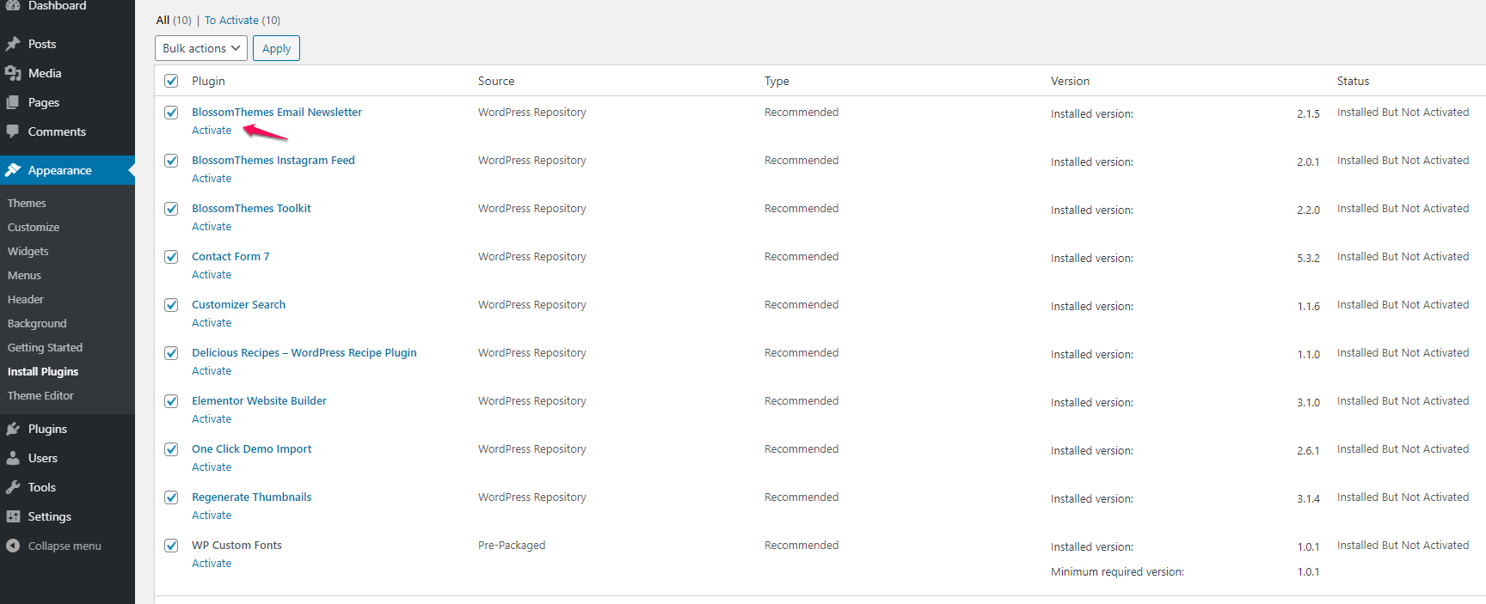
Task: Activate Contact Form 7 plugin
Action: [212, 275]
